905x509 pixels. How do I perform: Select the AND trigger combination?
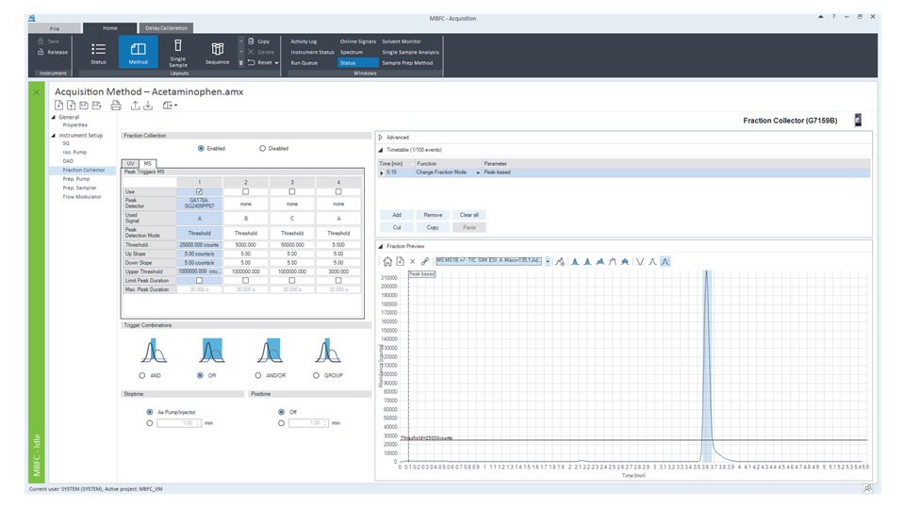pos(141,375)
